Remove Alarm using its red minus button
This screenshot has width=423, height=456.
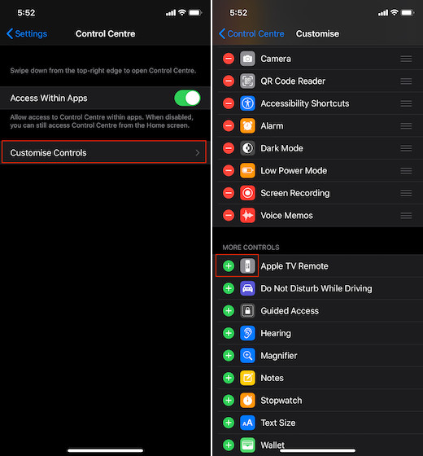pos(229,126)
